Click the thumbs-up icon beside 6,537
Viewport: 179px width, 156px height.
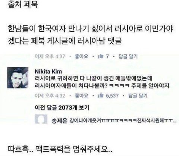[x=101, y=96]
